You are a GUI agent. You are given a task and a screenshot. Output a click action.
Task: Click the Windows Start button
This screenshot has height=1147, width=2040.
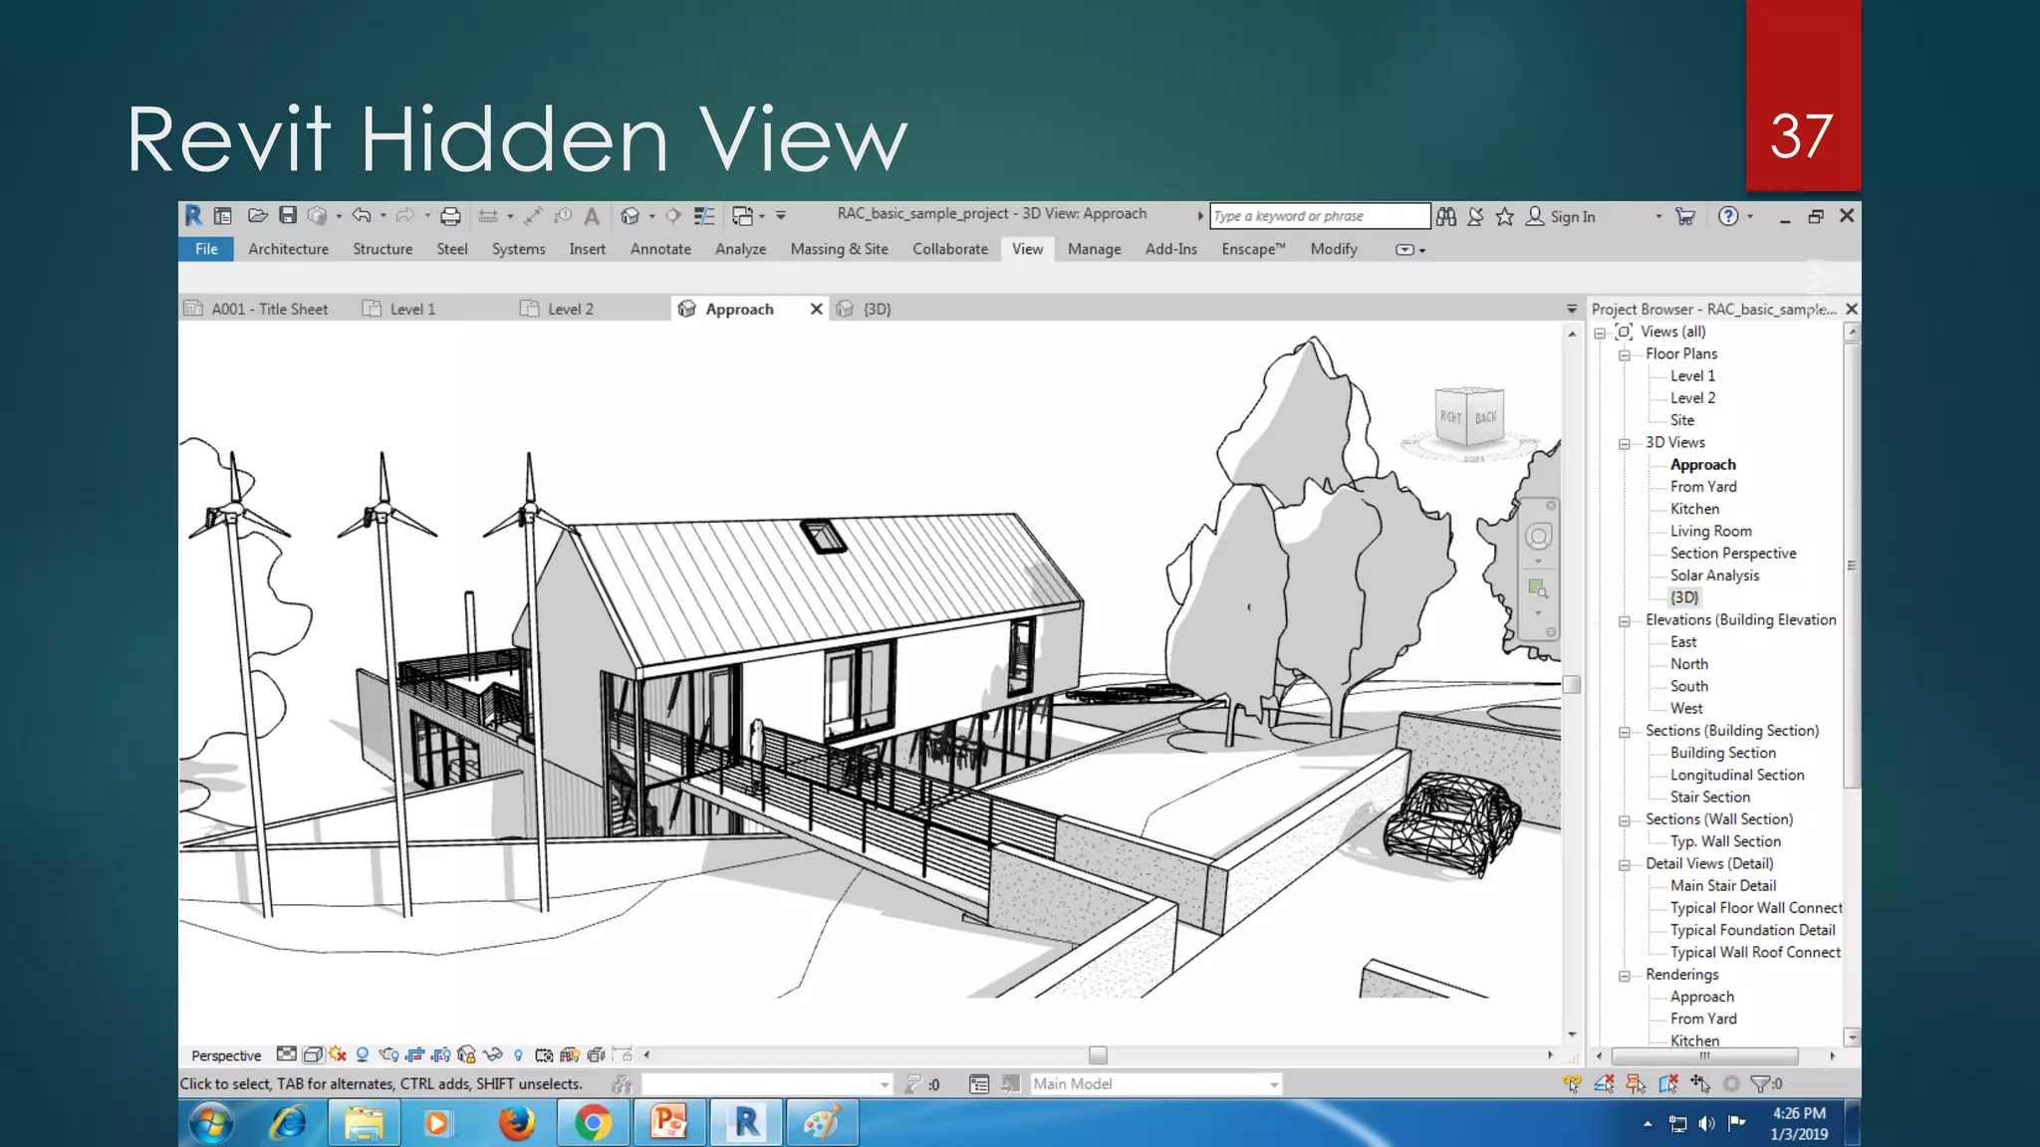(x=211, y=1123)
